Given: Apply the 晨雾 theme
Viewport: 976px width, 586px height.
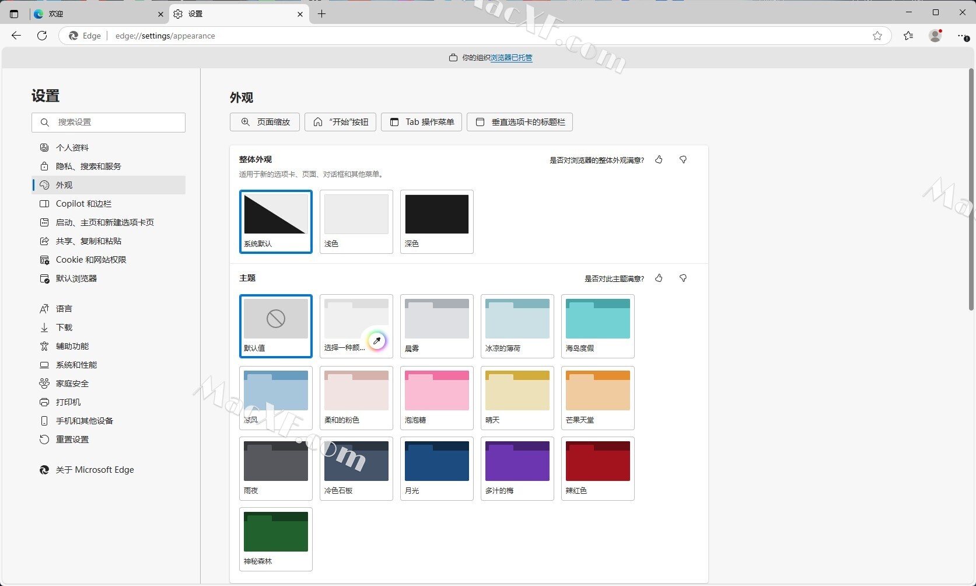Looking at the screenshot, I should 437,326.
